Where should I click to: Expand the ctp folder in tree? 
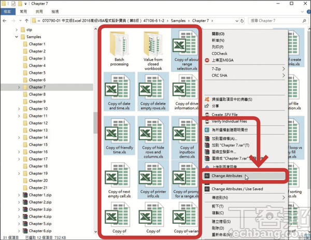coord(17,30)
